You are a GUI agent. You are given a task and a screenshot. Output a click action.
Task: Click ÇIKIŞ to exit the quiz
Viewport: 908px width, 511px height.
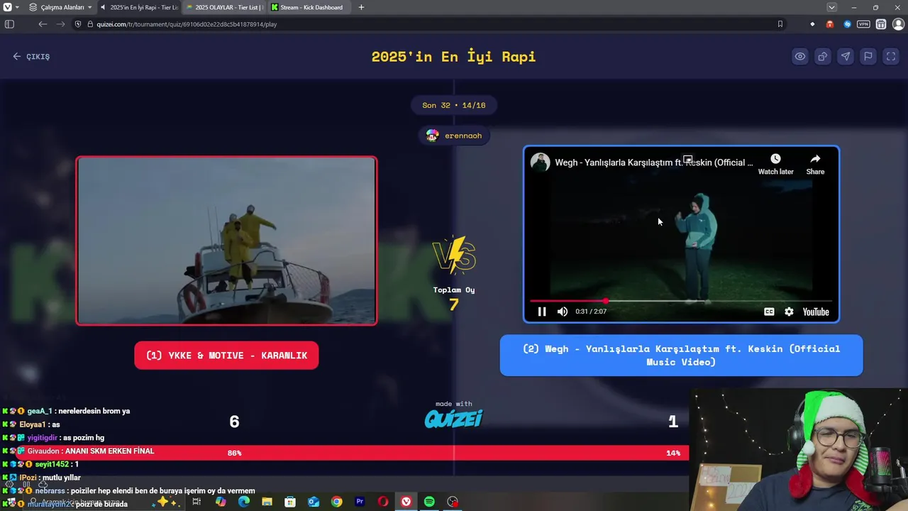click(x=31, y=57)
